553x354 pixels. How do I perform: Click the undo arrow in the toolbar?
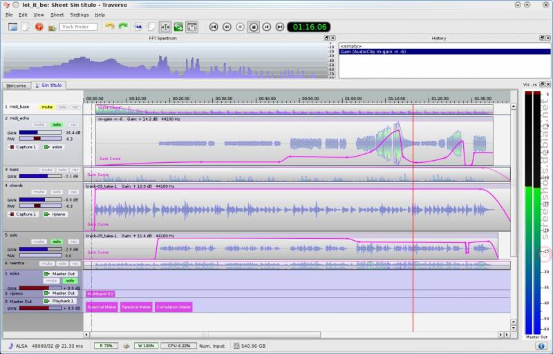pyautogui.click(x=110, y=26)
